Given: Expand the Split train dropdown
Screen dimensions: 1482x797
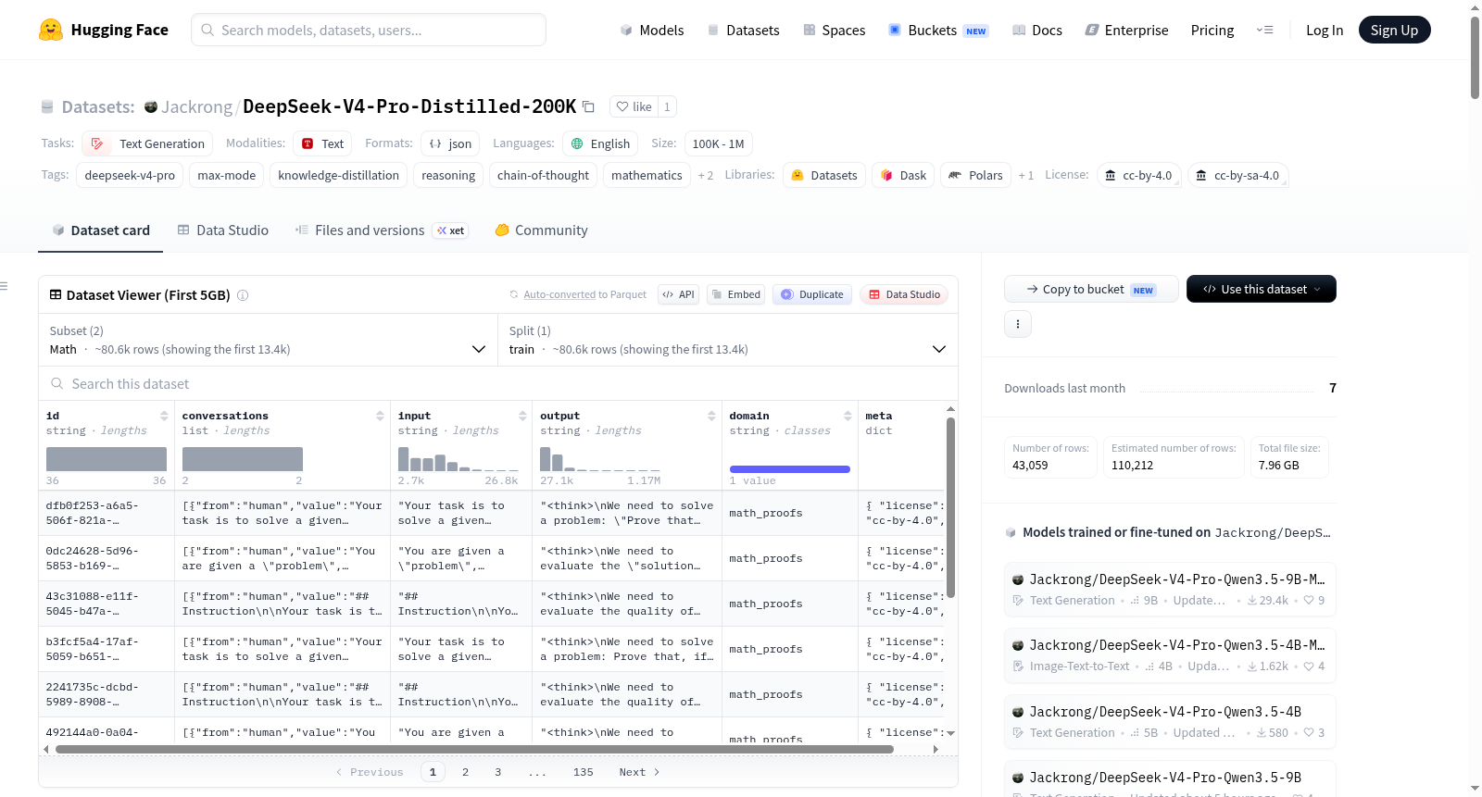Looking at the screenshot, I should pos(727,340).
